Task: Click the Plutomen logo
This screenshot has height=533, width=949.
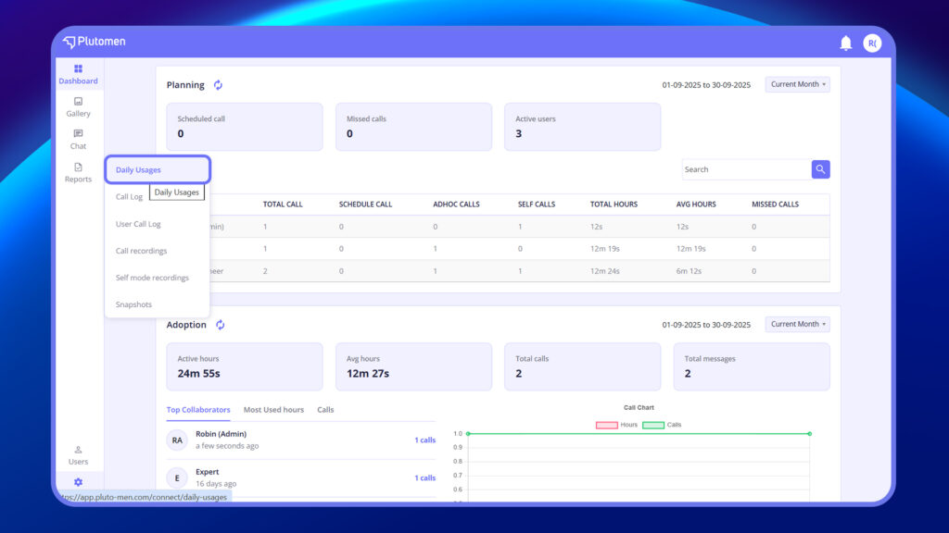Action: (95, 42)
